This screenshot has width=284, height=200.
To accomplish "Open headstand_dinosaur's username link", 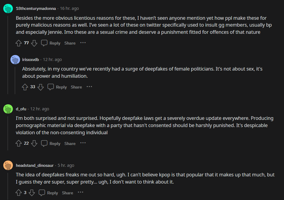I will coord(35,165).
